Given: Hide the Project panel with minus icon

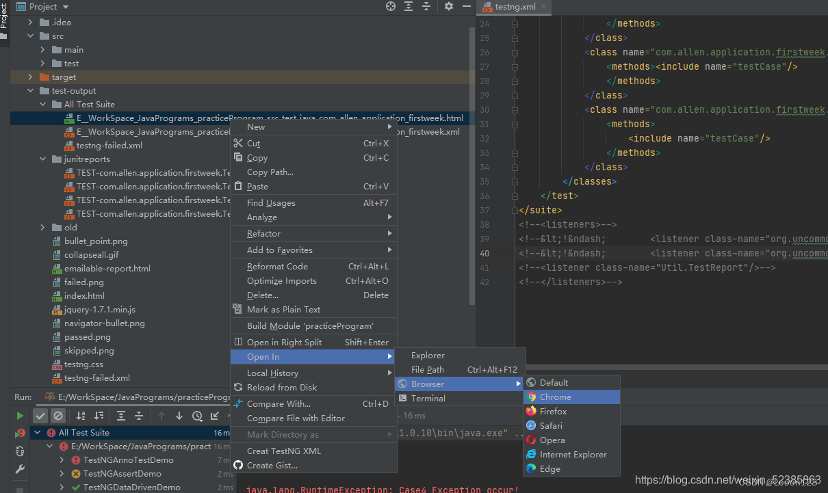Looking at the screenshot, I should coord(467,6).
